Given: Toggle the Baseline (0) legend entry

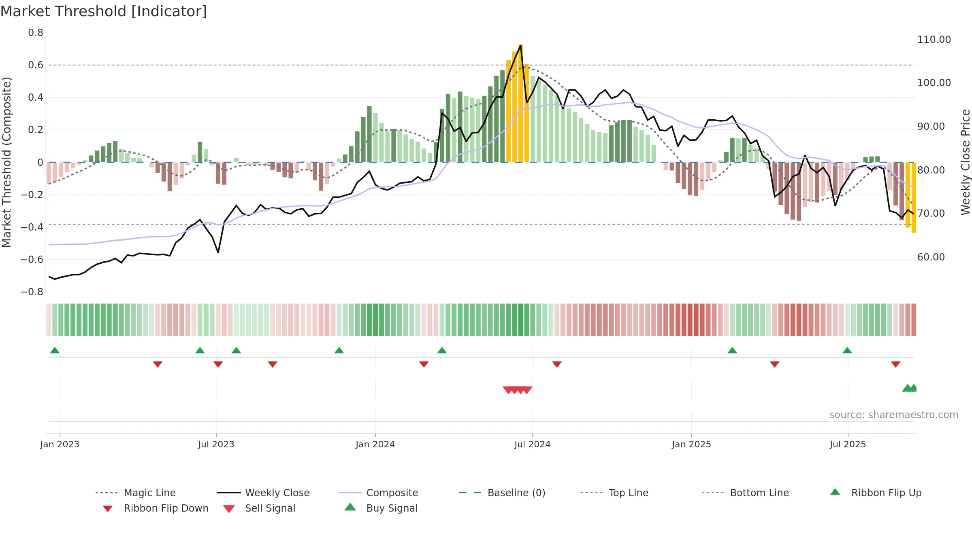Looking at the screenshot, I should tap(502, 493).
